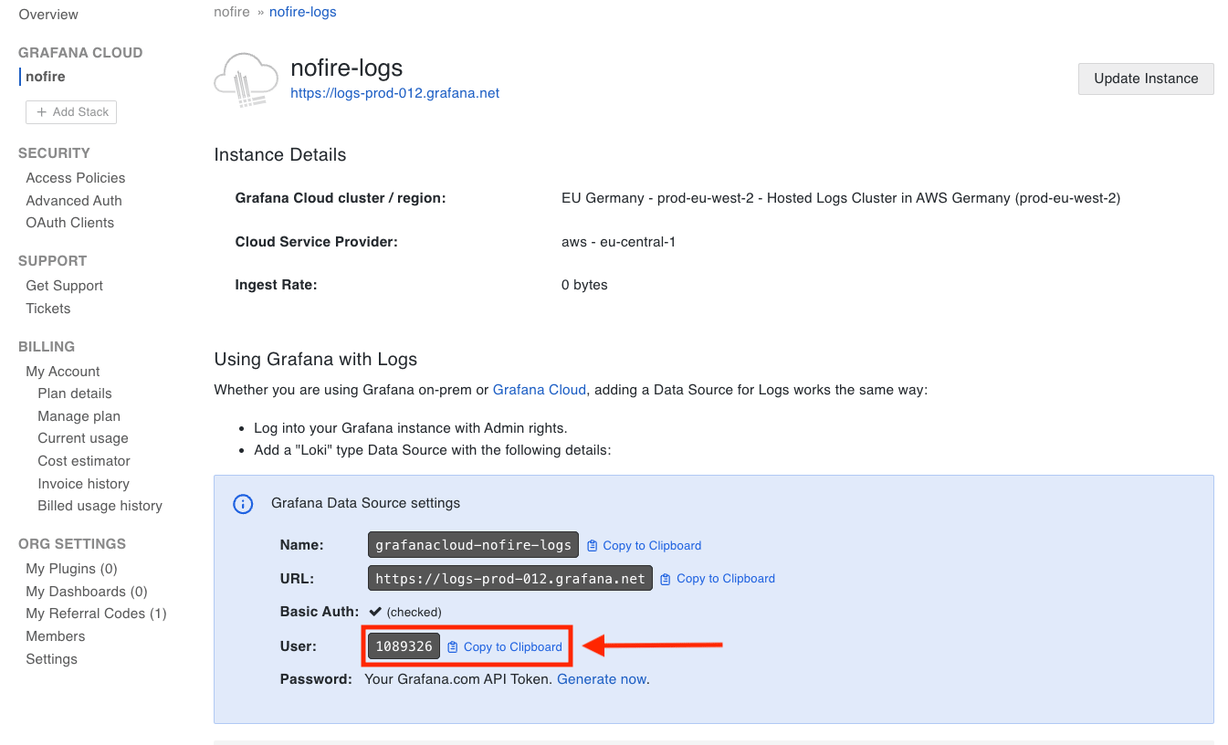Select the grafanacloud-nofire-logs name value
The height and width of the screenshot is (745, 1228).
pos(474,545)
